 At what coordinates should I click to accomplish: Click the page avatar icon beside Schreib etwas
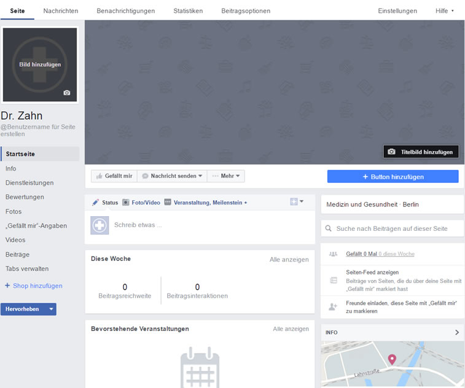[100, 225]
